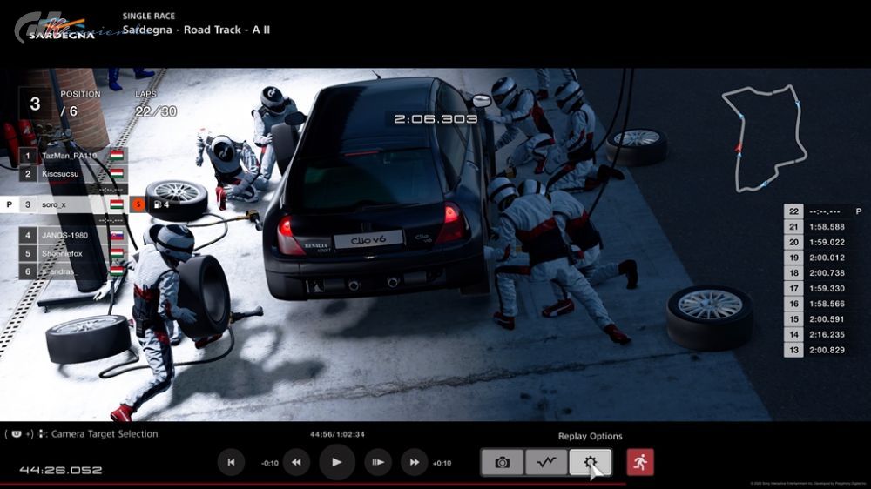Jump back to the replay start
Screen dimensions: 871x489
click(x=231, y=462)
